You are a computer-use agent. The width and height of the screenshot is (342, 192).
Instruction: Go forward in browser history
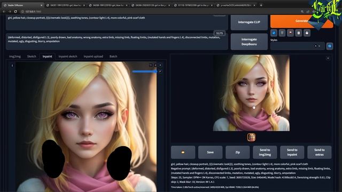tap(10, 12)
